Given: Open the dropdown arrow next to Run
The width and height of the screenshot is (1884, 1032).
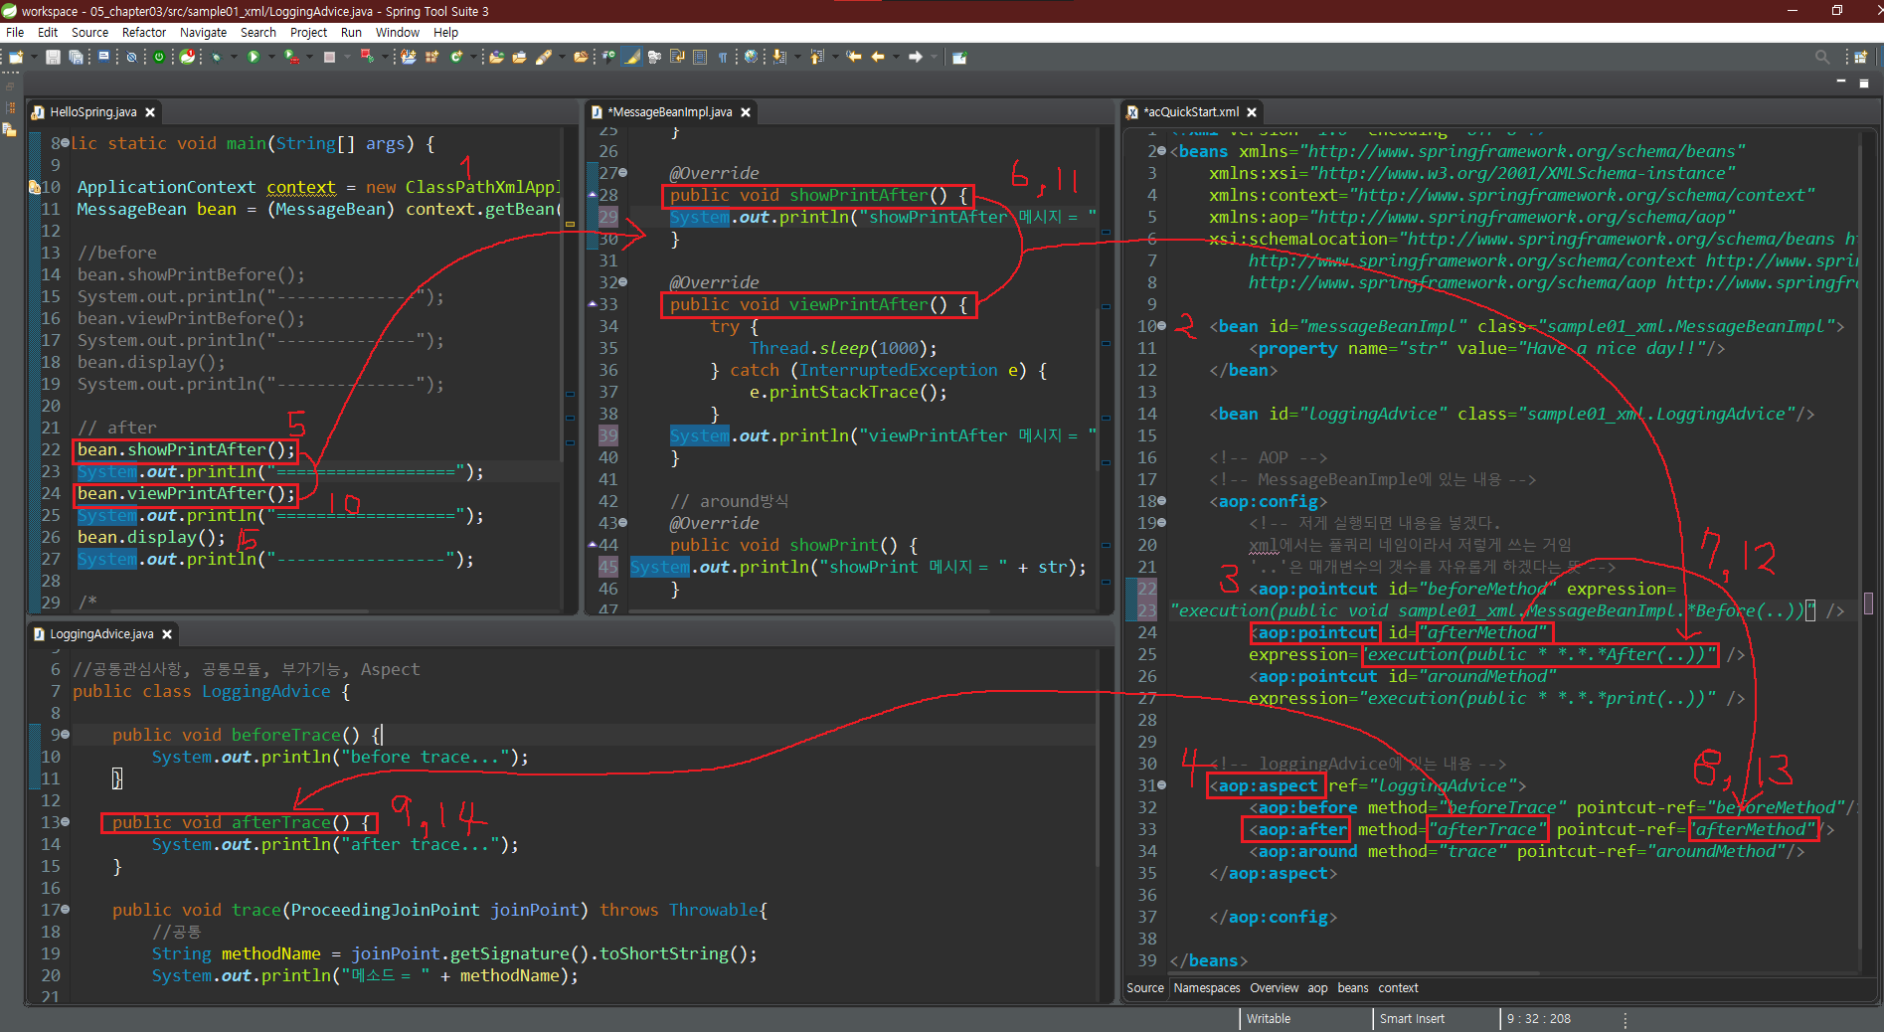Looking at the screenshot, I should point(270,58).
